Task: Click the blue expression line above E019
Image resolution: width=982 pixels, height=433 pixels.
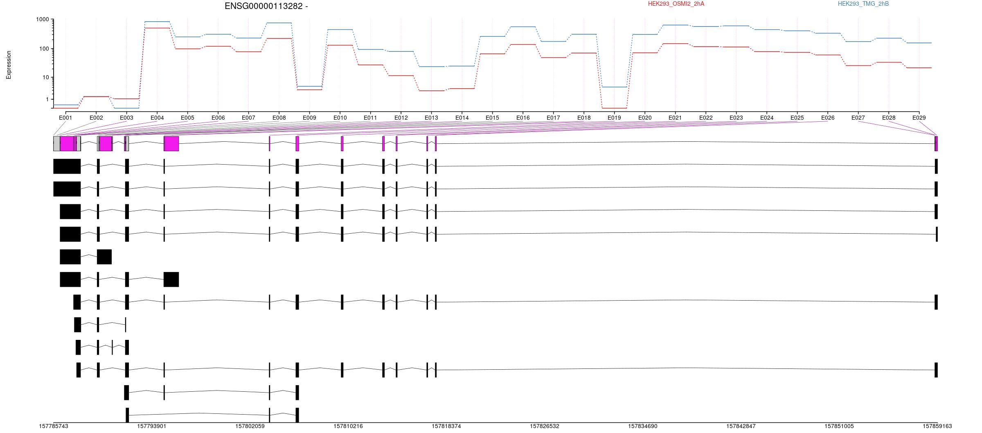Action: coord(614,87)
